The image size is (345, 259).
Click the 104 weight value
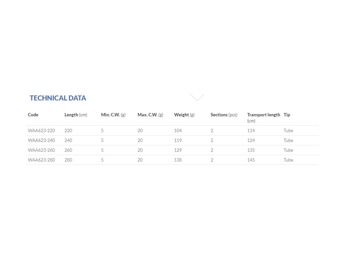tap(178, 131)
